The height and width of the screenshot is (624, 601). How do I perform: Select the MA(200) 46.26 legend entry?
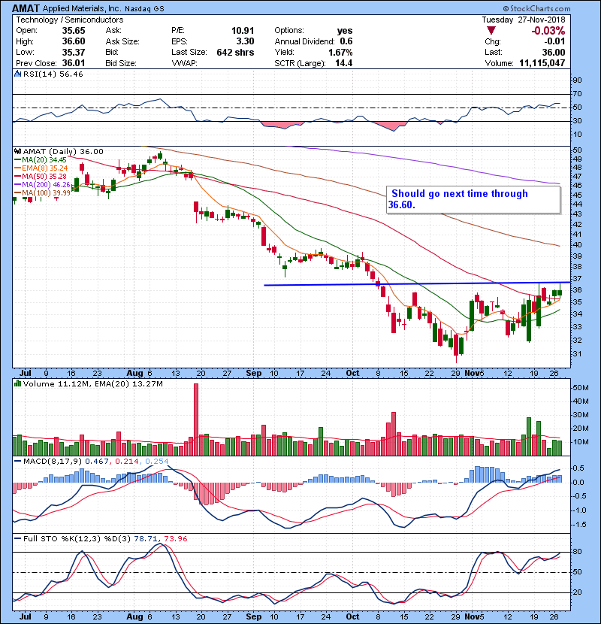pyautogui.click(x=42, y=185)
